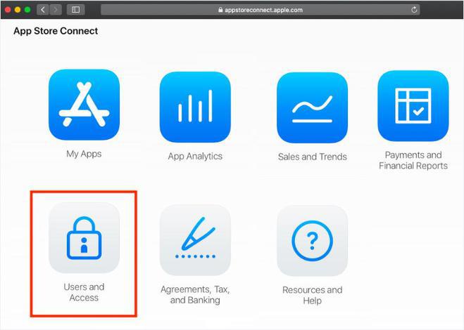The height and width of the screenshot is (330, 464).
Task: Open the My Apps icon
Action: click(84, 105)
